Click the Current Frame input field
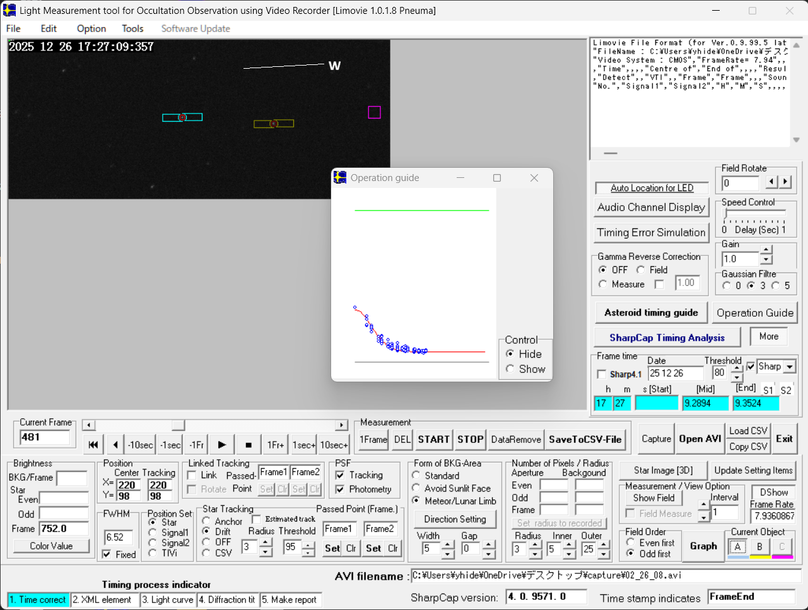 click(45, 437)
